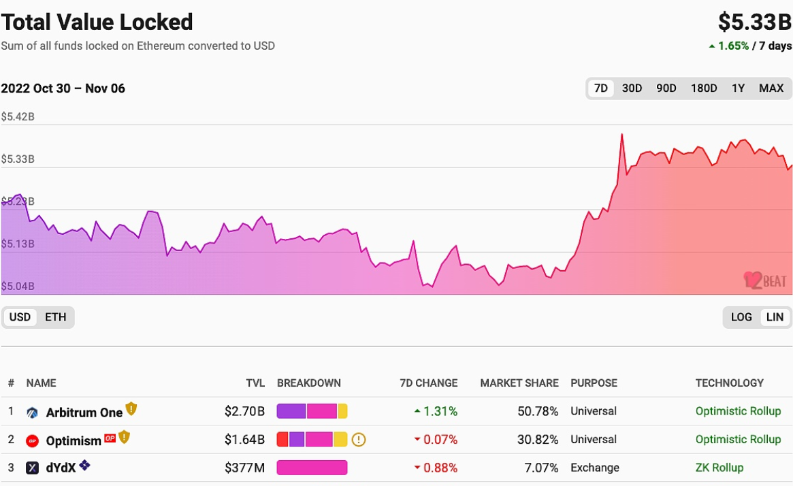Screen dimensions: 793x486
Task: Switch the chart currency to USD
Action: pos(20,317)
